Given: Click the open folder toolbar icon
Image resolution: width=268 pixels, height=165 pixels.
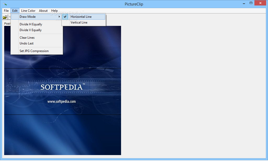Looking at the screenshot, I should click(5, 17).
